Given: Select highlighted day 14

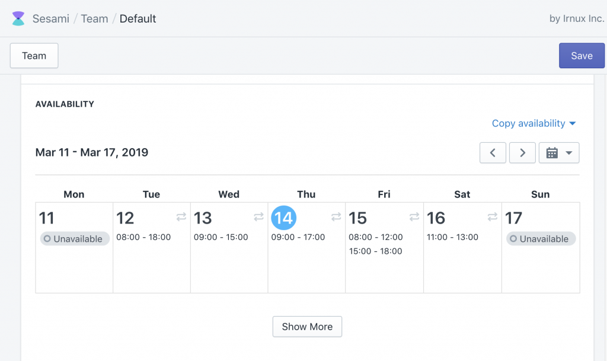Looking at the screenshot, I should click(x=284, y=218).
